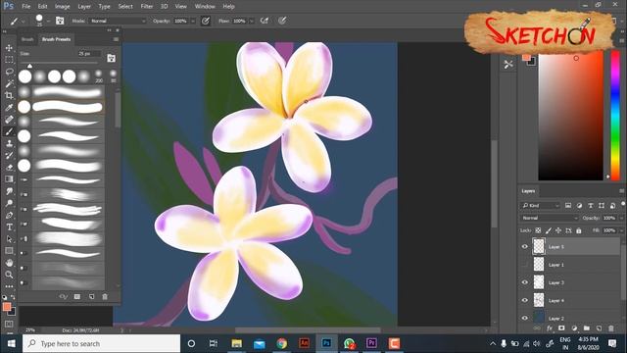Toggle visibility of Layer 5
627x353 pixels.
point(525,246)
